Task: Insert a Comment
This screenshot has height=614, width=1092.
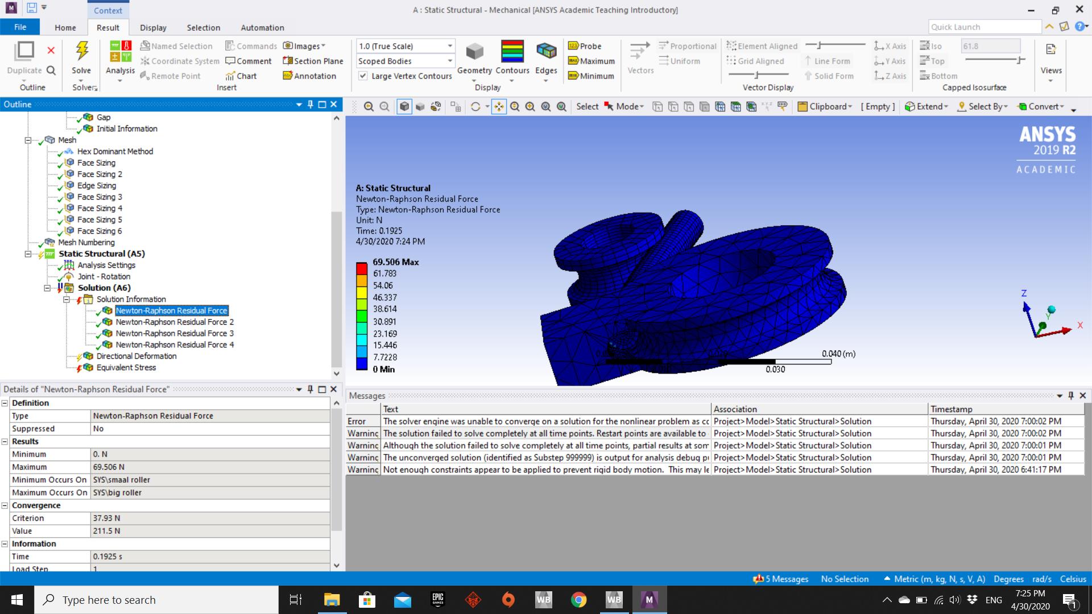Action: click(x=249, y=61)
